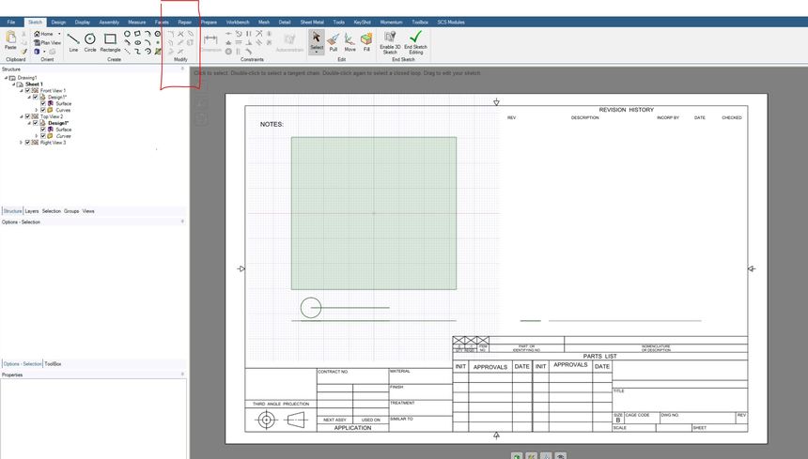Expand the Right View 3 tree node
The height and width of the screenshot is (459, 808).
click(21, 143)
